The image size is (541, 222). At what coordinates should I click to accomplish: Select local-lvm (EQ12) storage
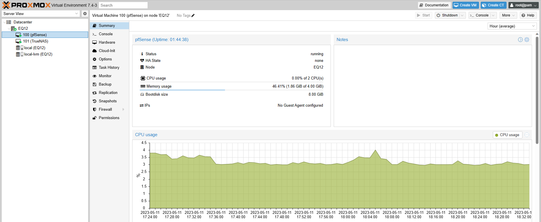pos(45,54)
